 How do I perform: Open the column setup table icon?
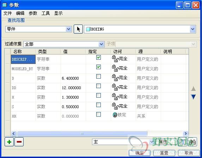pyautogui.click(x=182, y=142)
